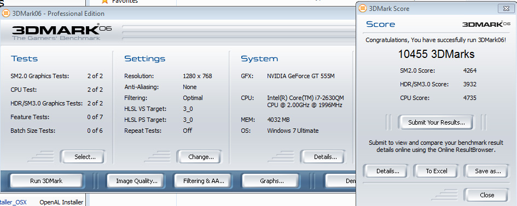Click the Resolution value 1280 x 768

(x=197, y=76)
